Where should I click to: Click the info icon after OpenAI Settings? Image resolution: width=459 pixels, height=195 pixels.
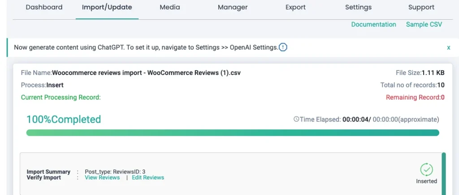tap(283, 47)
